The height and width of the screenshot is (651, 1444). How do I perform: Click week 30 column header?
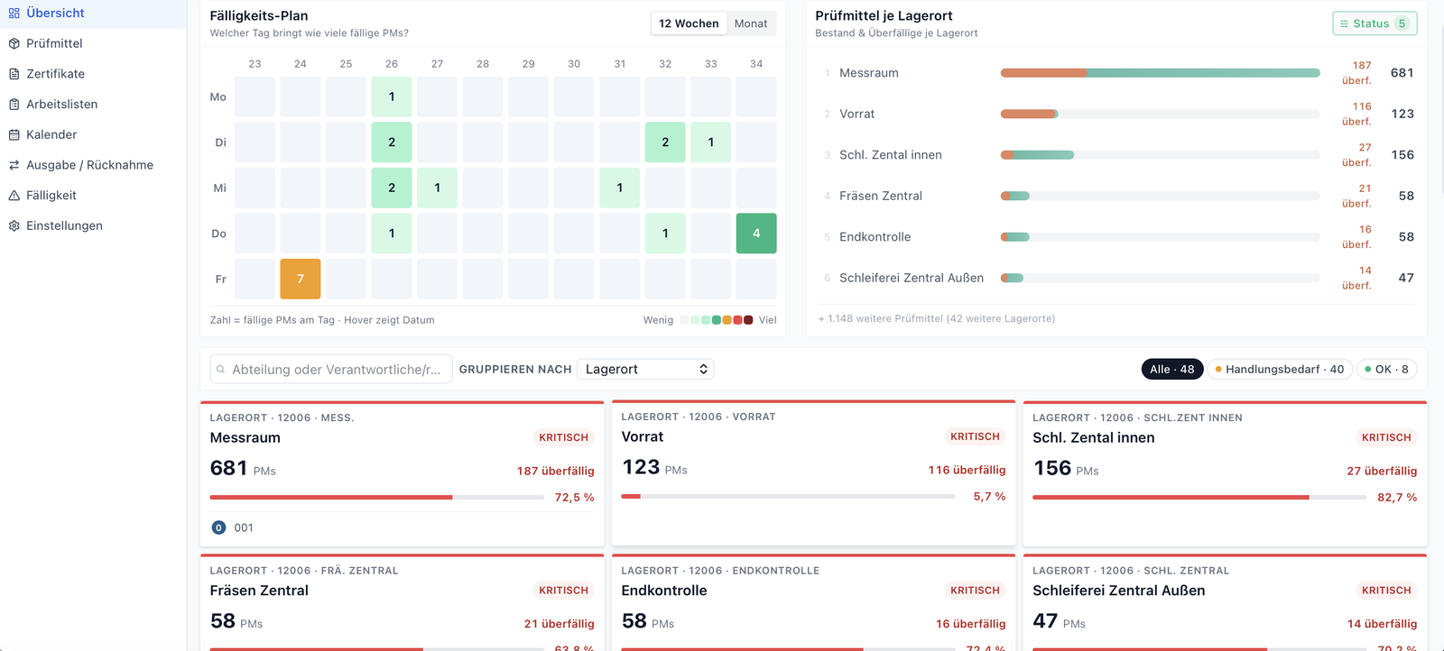click(x=574, y=64)
